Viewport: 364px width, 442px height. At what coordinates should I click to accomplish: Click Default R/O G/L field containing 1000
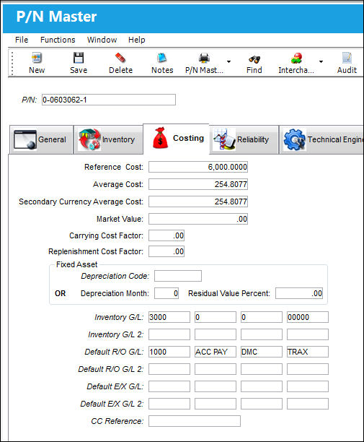pos(169,352)
